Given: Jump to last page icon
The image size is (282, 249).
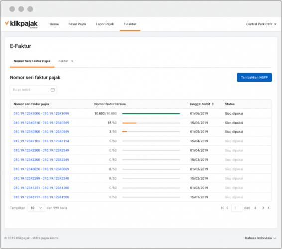Looking at the screenshot, I should tap(269, 208).
